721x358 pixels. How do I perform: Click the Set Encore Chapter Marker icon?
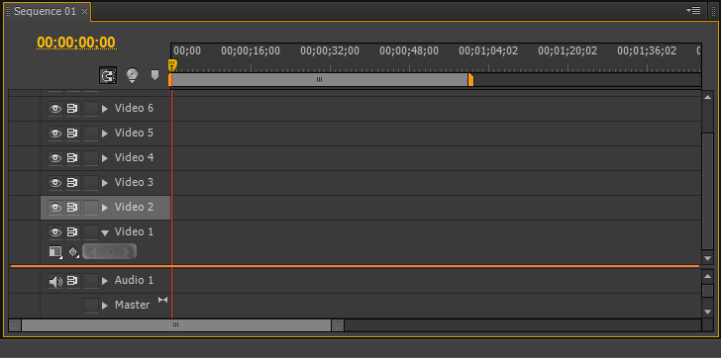[132, 75]
